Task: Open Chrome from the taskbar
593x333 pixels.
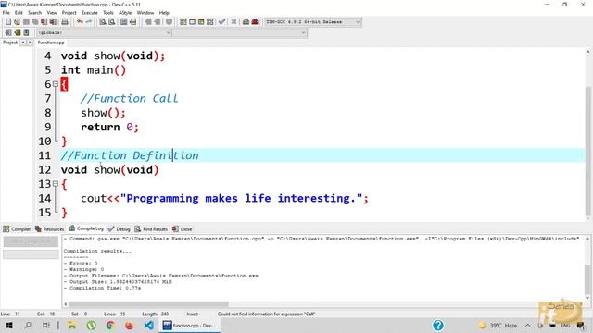Action: pos(110,325)
